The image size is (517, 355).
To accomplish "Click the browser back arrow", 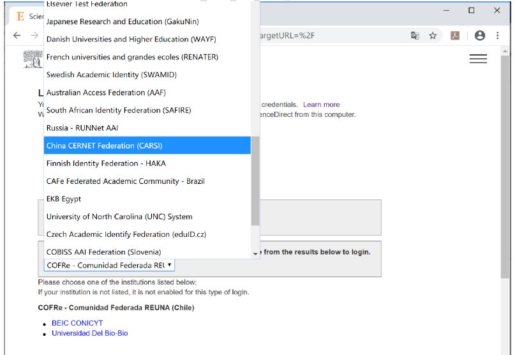I will point(17,35).
